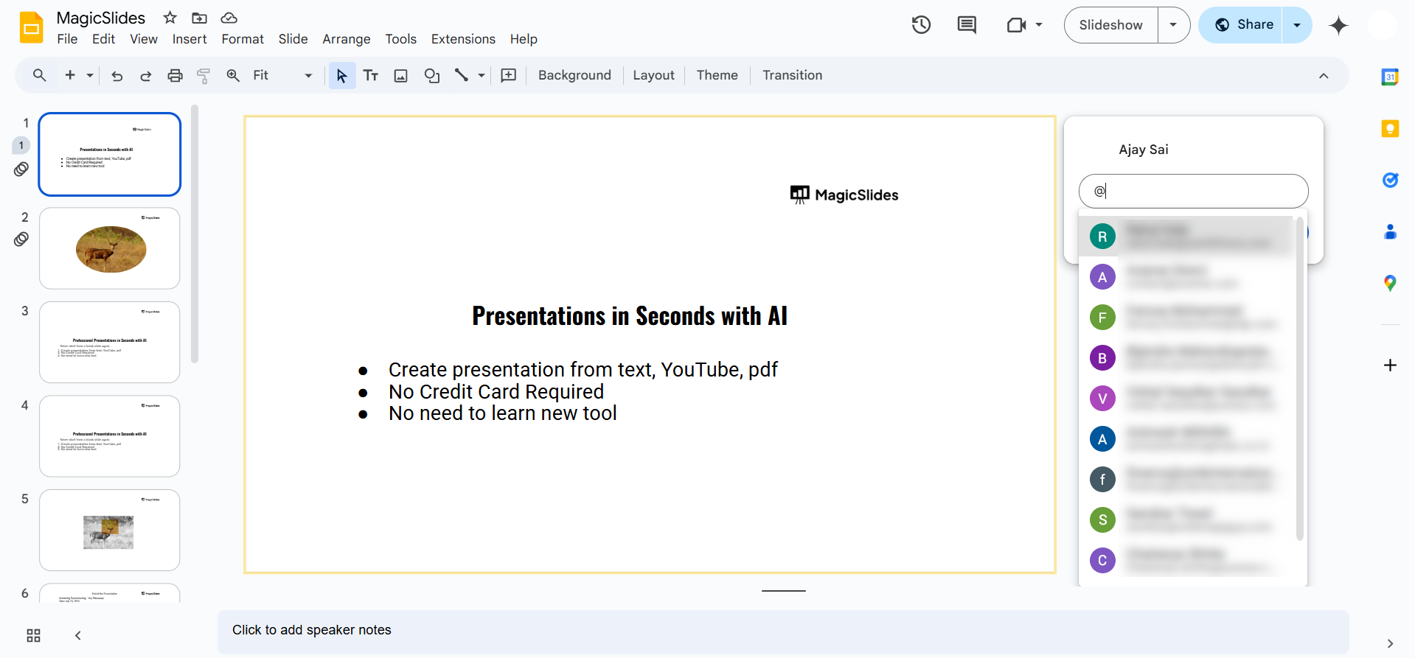Open Google Maps side panel
This screenshot has width=1415, height=658.
click(x=1390, y=283)
